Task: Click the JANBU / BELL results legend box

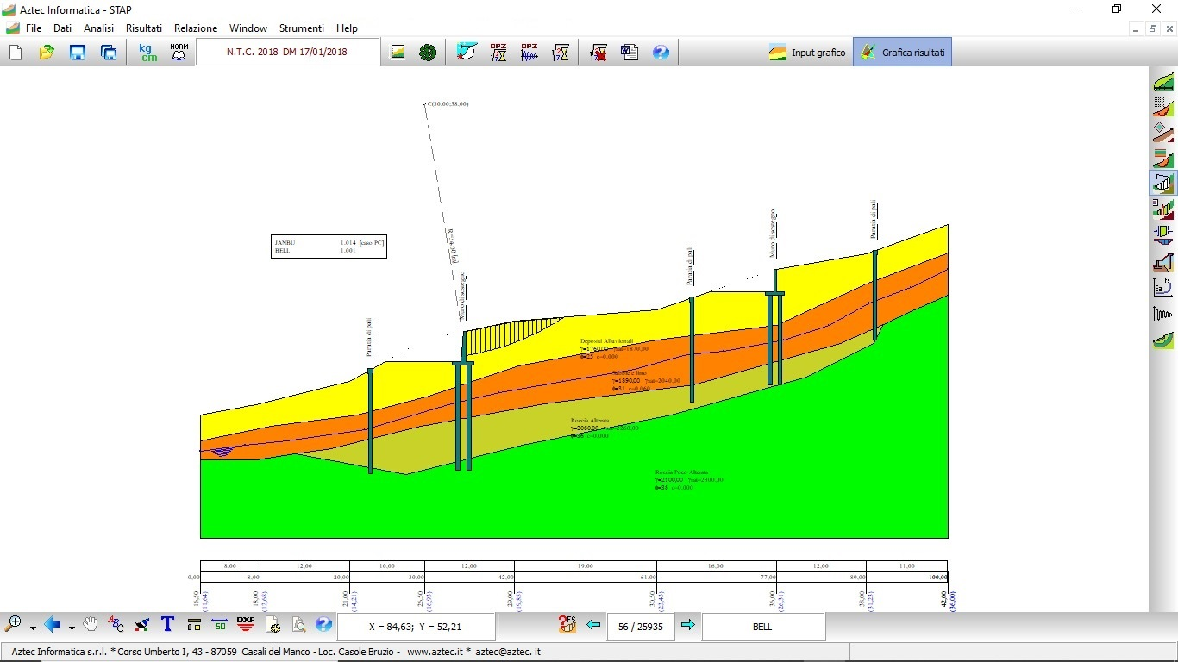Action: [x=329, y=247]
